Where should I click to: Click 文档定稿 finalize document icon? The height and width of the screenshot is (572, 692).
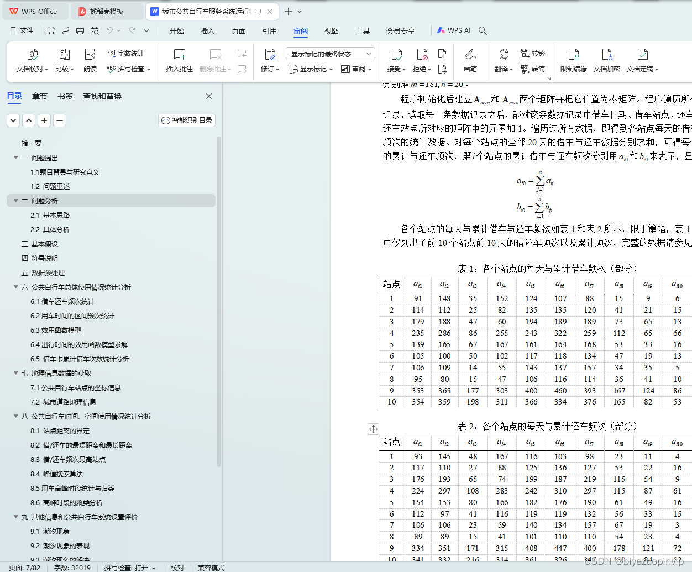tap(642, 54)
